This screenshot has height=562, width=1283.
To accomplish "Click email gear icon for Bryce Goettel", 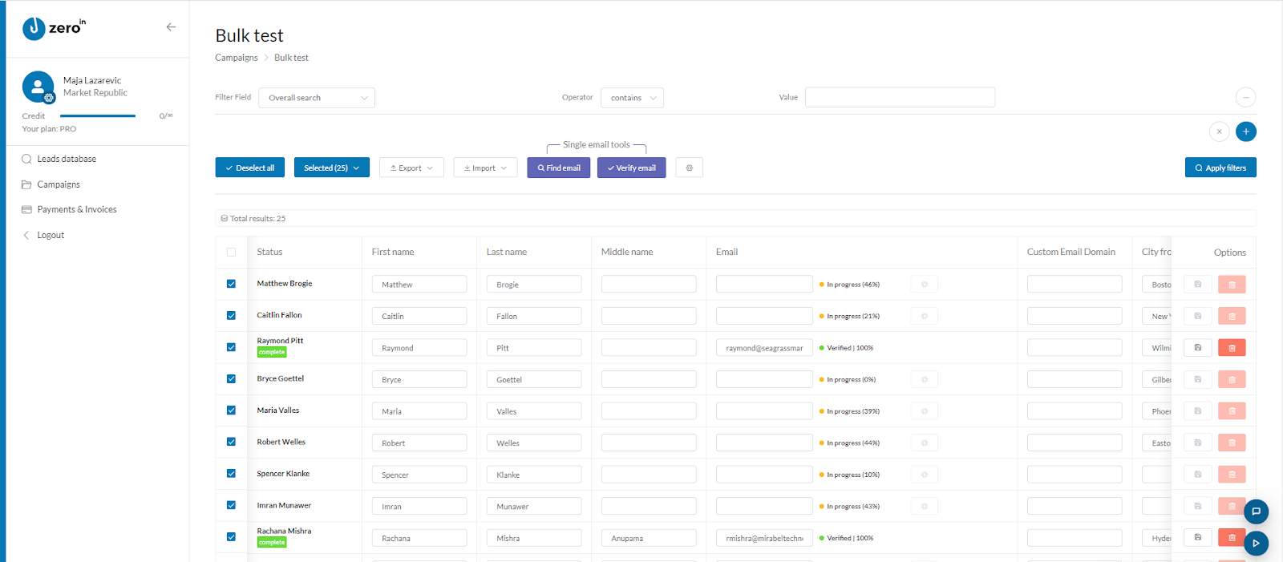I will 925,379.
